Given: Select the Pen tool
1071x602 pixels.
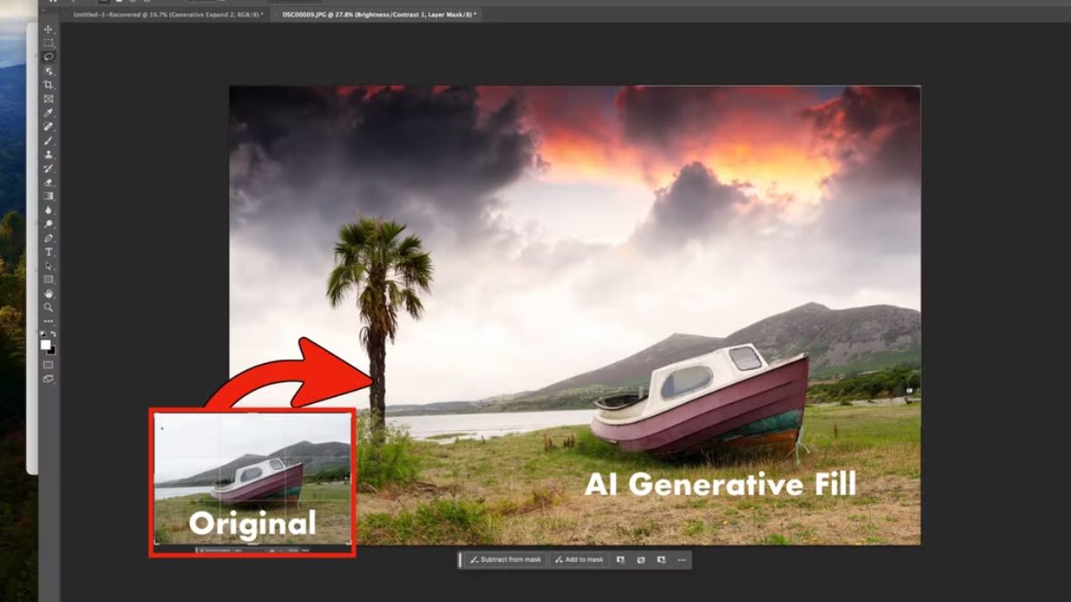Looking at the screenshot, I should [48, 238].
